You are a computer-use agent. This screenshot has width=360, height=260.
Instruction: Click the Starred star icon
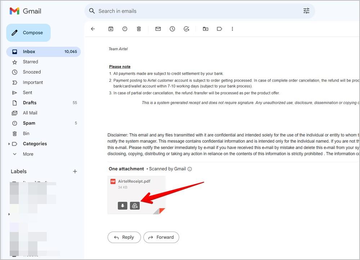14,62
